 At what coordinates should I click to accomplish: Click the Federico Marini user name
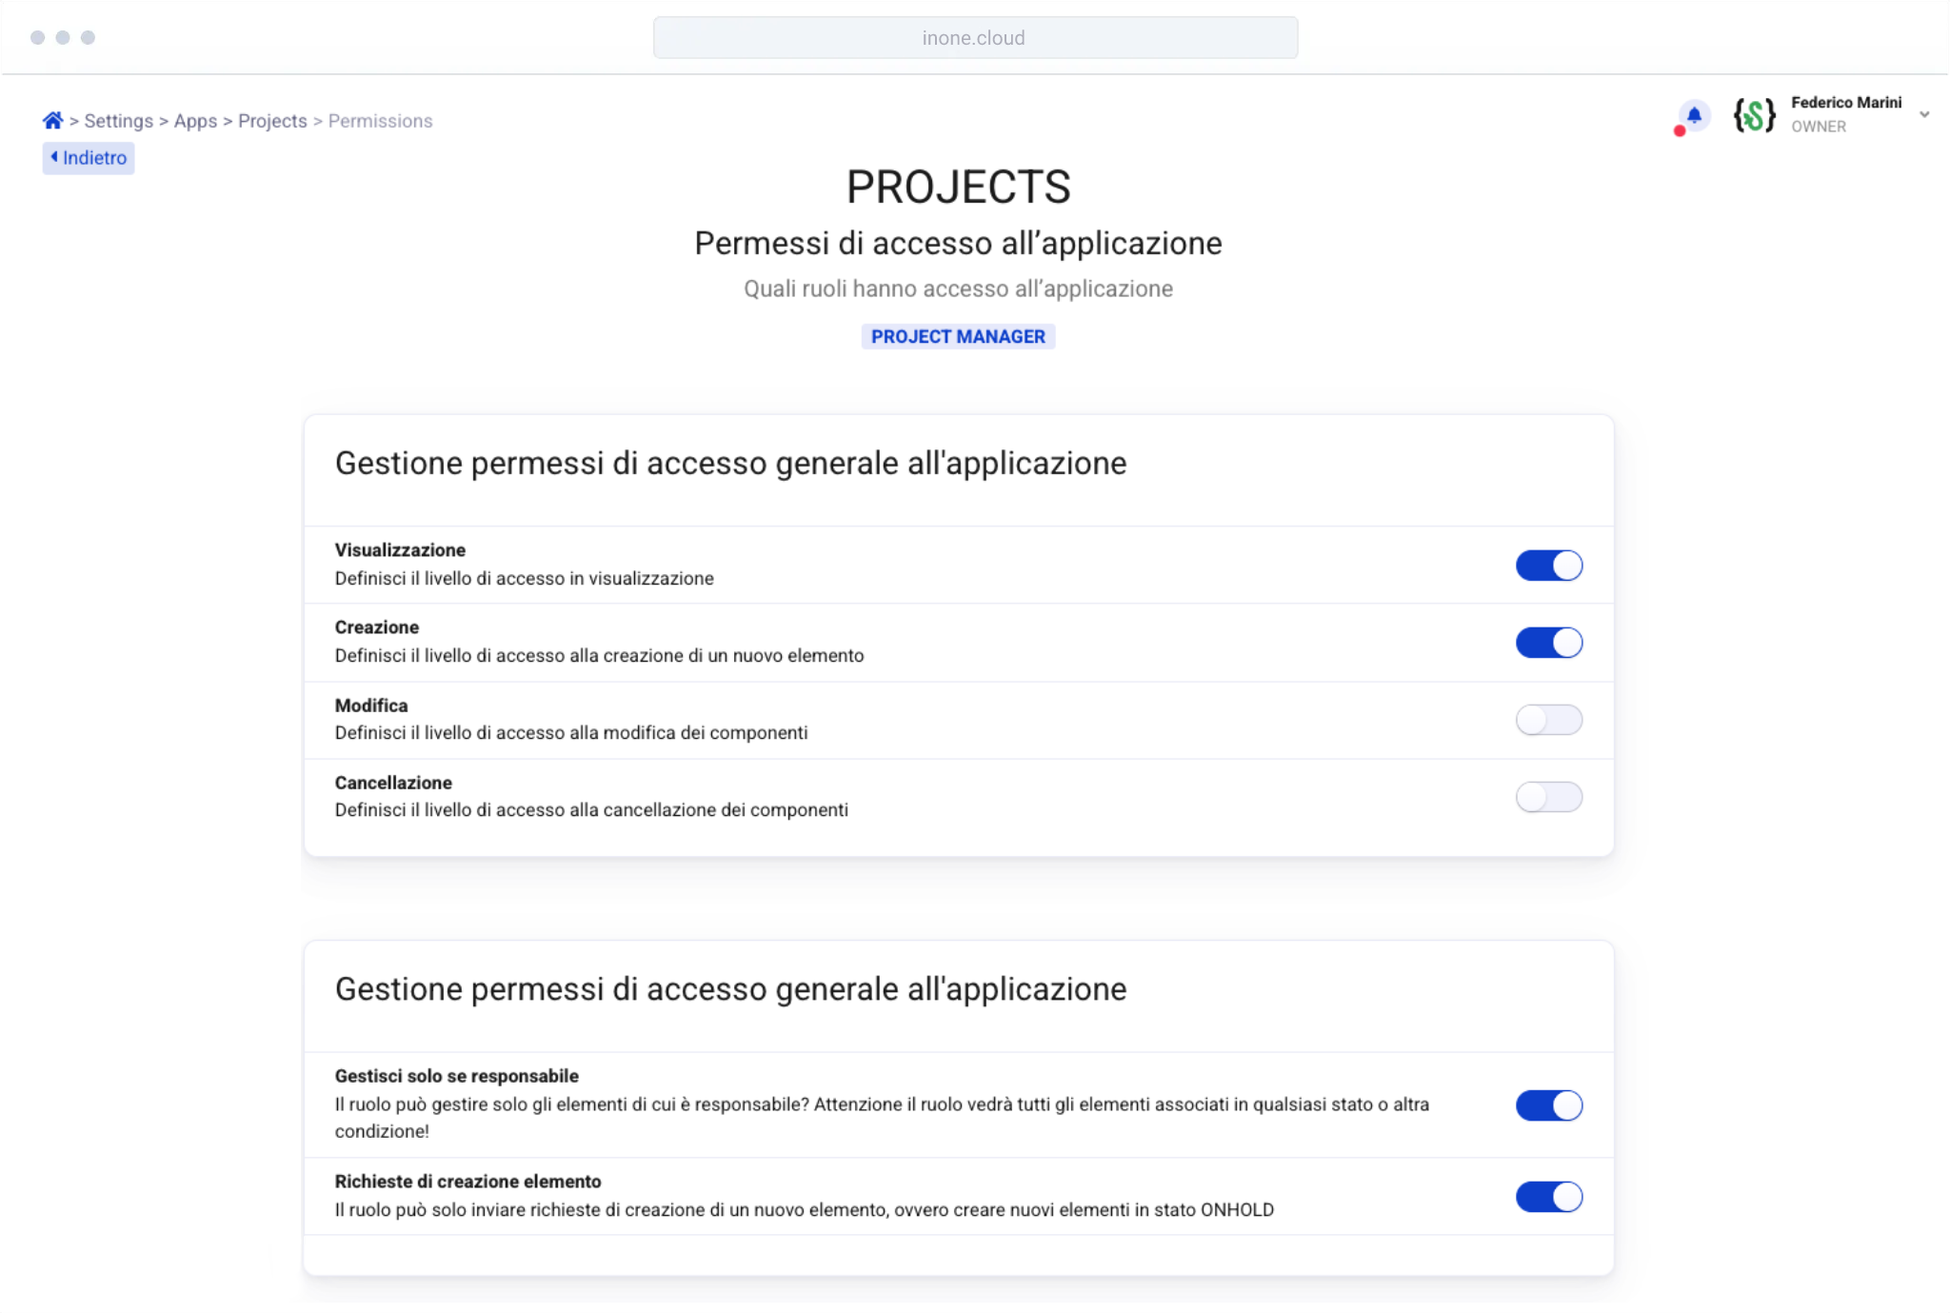click(1845, 103)
